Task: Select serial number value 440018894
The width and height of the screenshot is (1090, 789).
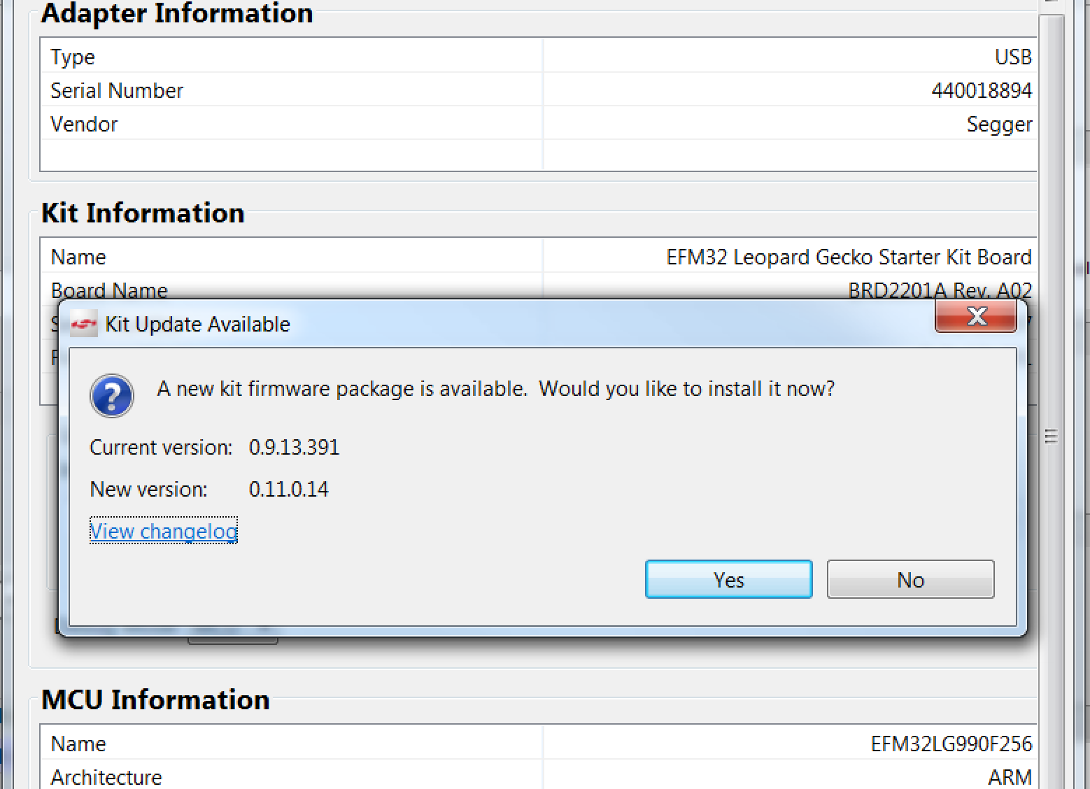Action: click(982, 91)
